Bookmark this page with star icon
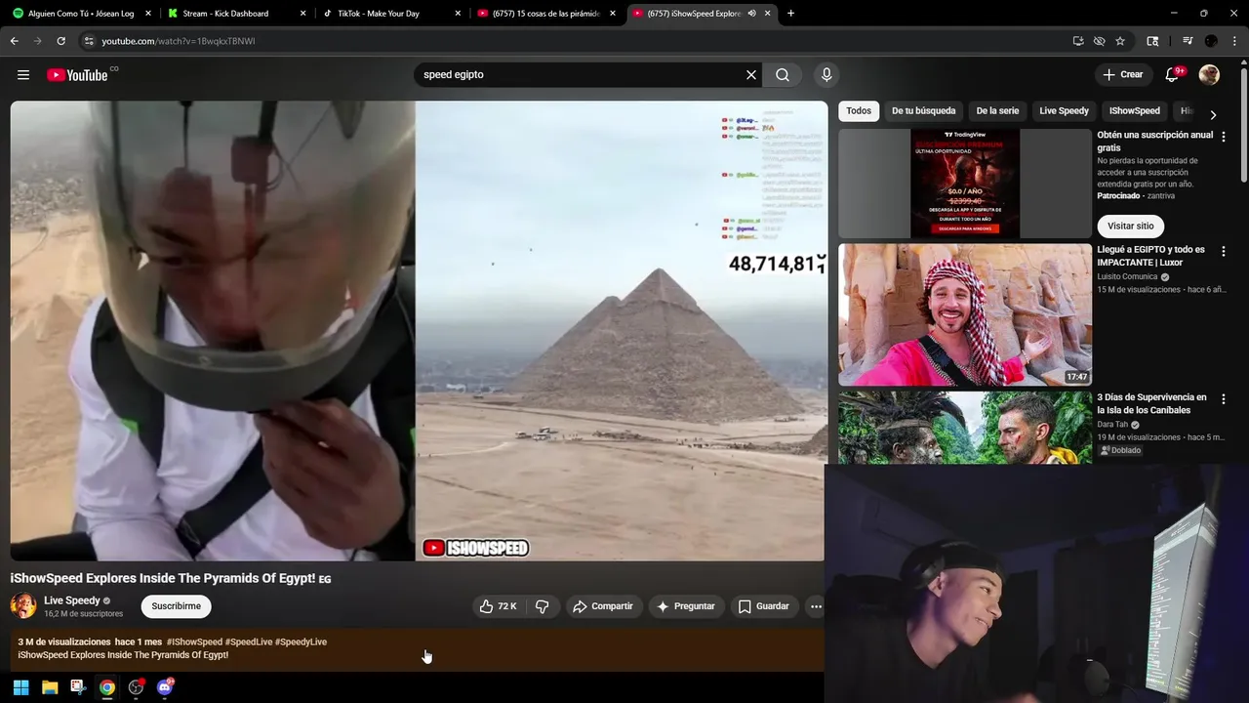Viewport: 1249px width, 703px height. tap(1120, 41)
